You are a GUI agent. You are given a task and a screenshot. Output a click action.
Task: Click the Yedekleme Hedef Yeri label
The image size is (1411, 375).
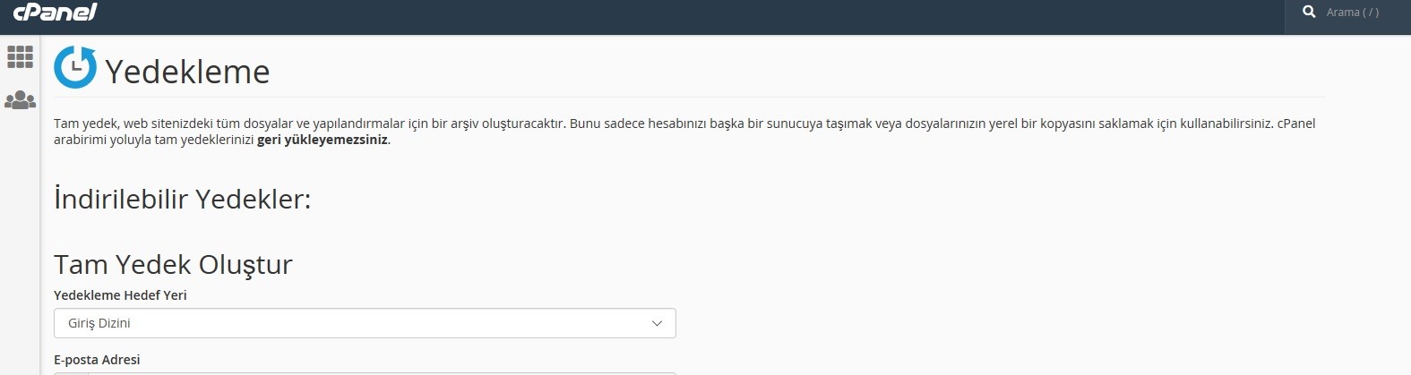pyautogui.click(x=120, y=295)
